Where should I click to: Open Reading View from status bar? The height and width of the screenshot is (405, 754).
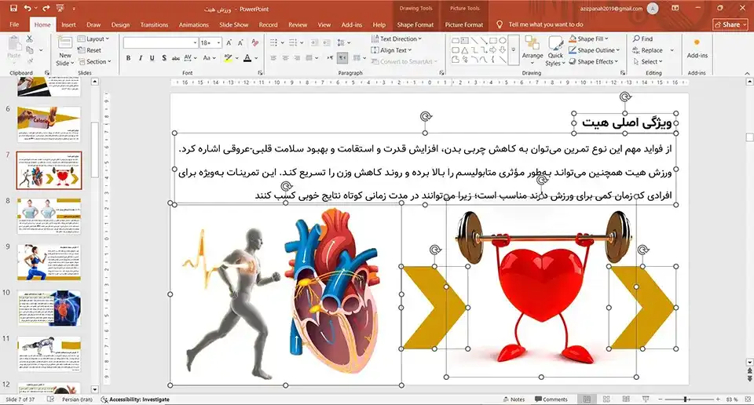[626, 400]
